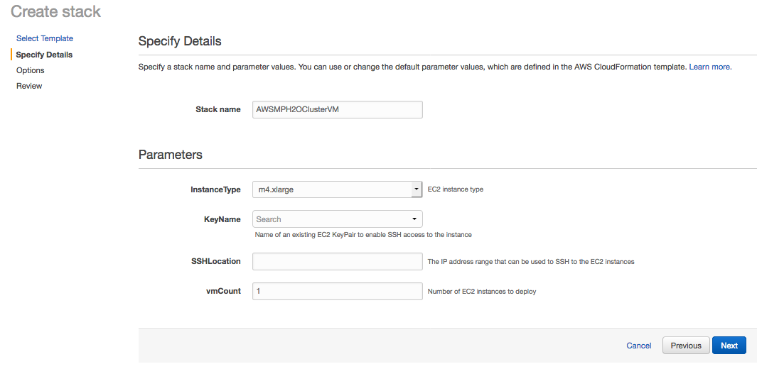This screenshot has height=369, width=757.
Task: Click into the SSHLocation input box
Action: tap(337, 261)
